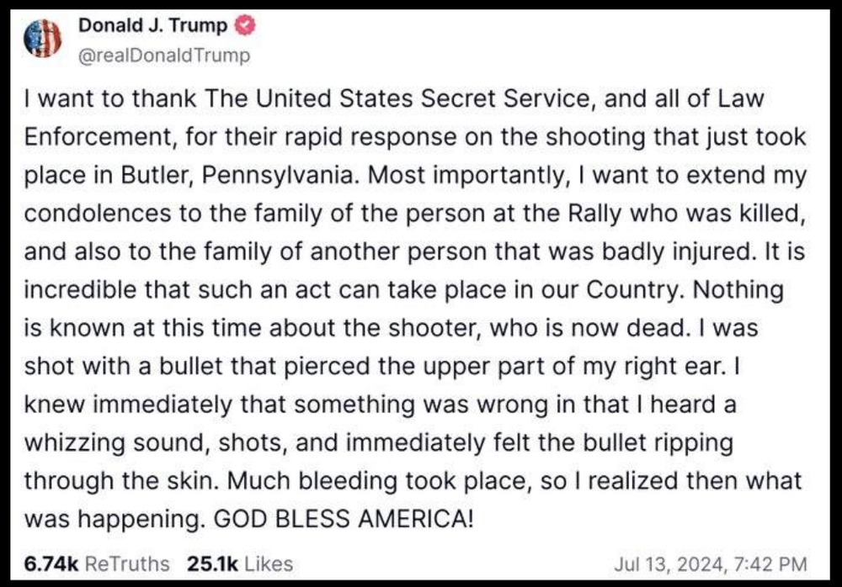
Task: Visit the @realDonaldTrump handle
Action: [164, 56]
